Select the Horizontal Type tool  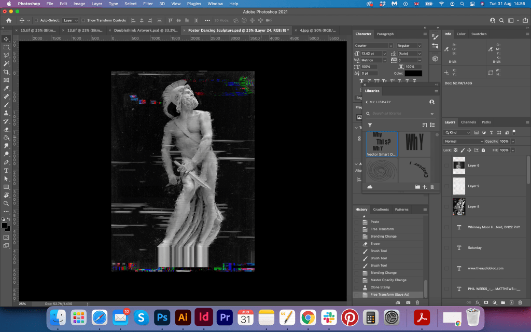click(6, 170)
